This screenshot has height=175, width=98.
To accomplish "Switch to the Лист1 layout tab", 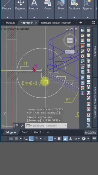I will pyautogui.click(x=25, y=132).
